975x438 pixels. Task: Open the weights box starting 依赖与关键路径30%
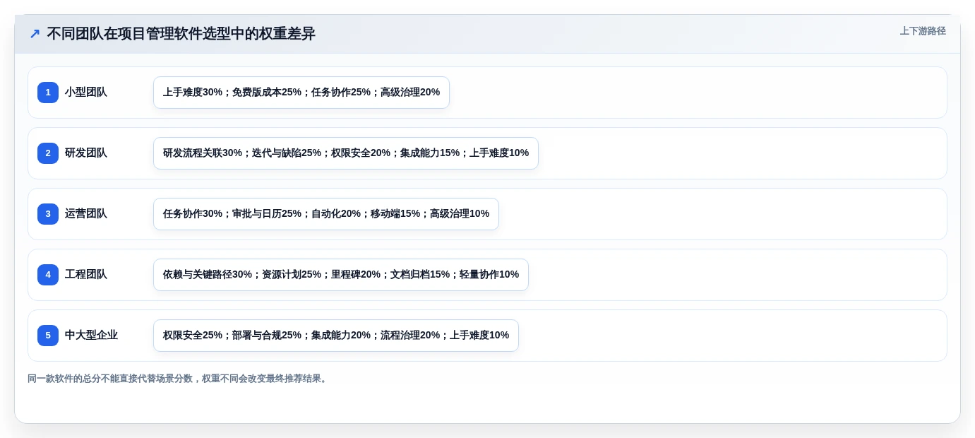click(x=341, y=275)
